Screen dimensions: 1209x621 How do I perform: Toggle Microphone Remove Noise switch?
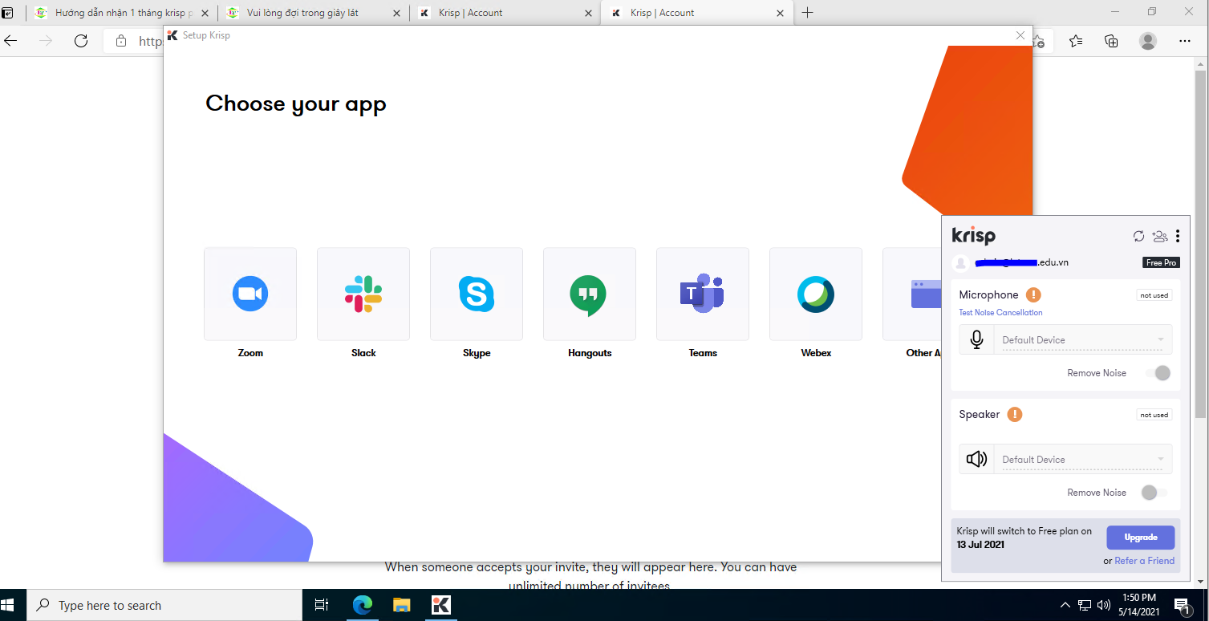tap(1158, 373)
